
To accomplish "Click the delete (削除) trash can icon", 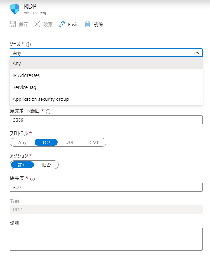I will tap(87, 24).
